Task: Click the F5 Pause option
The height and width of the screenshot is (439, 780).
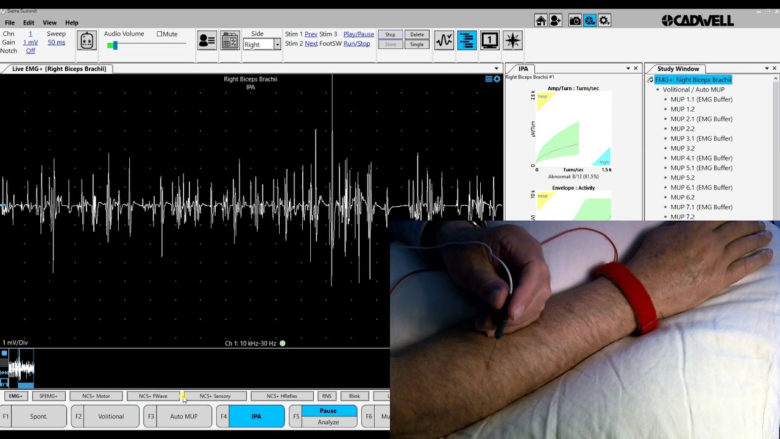Action: pos(328,411)
